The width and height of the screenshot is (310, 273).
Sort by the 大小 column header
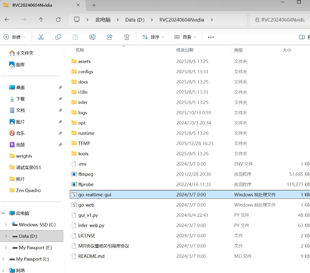point(287,50)
